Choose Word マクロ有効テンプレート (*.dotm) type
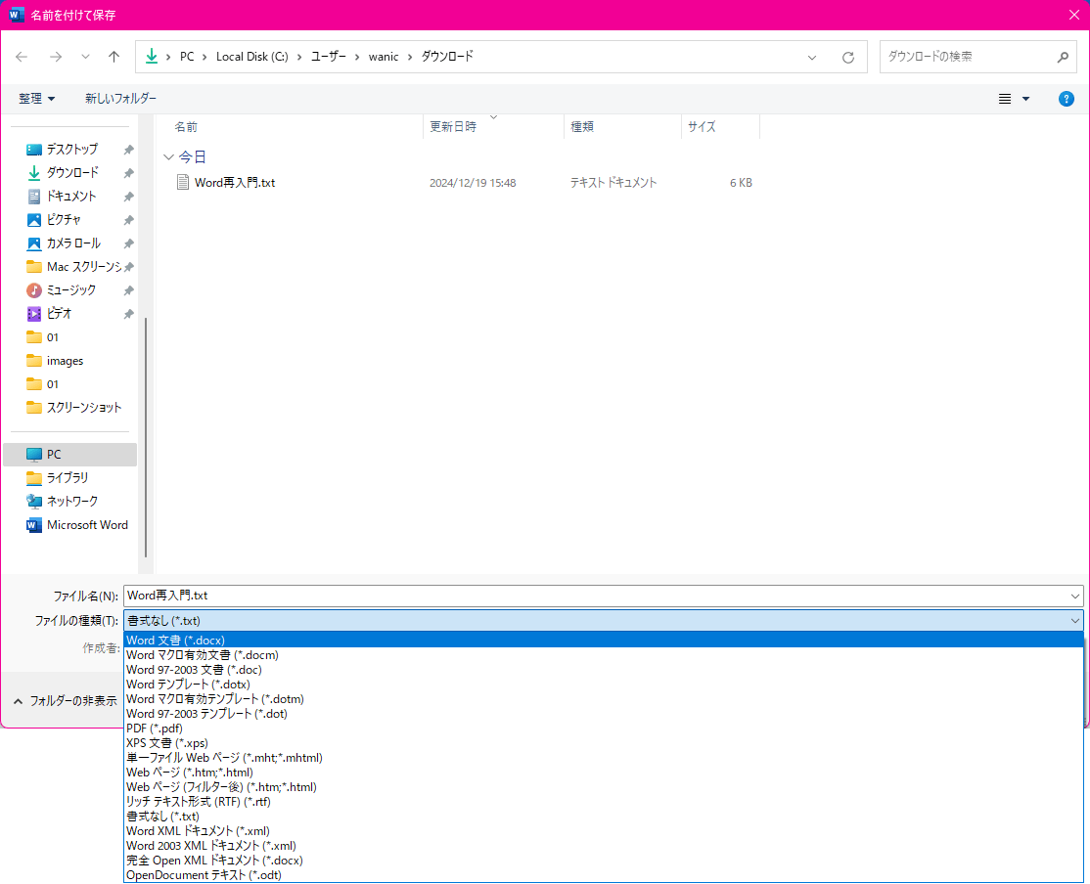Viewport: 1090px width, 884px height. 604,698
